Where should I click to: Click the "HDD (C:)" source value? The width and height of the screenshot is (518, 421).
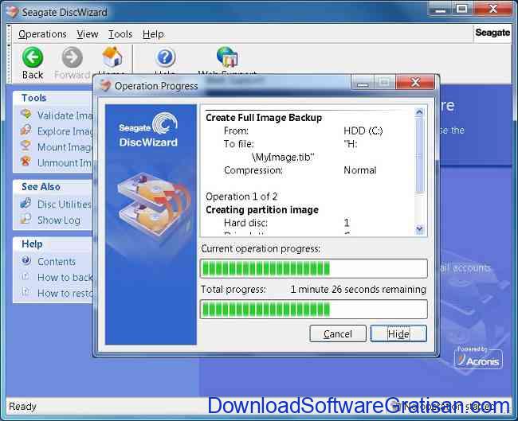tap(363, 131)
